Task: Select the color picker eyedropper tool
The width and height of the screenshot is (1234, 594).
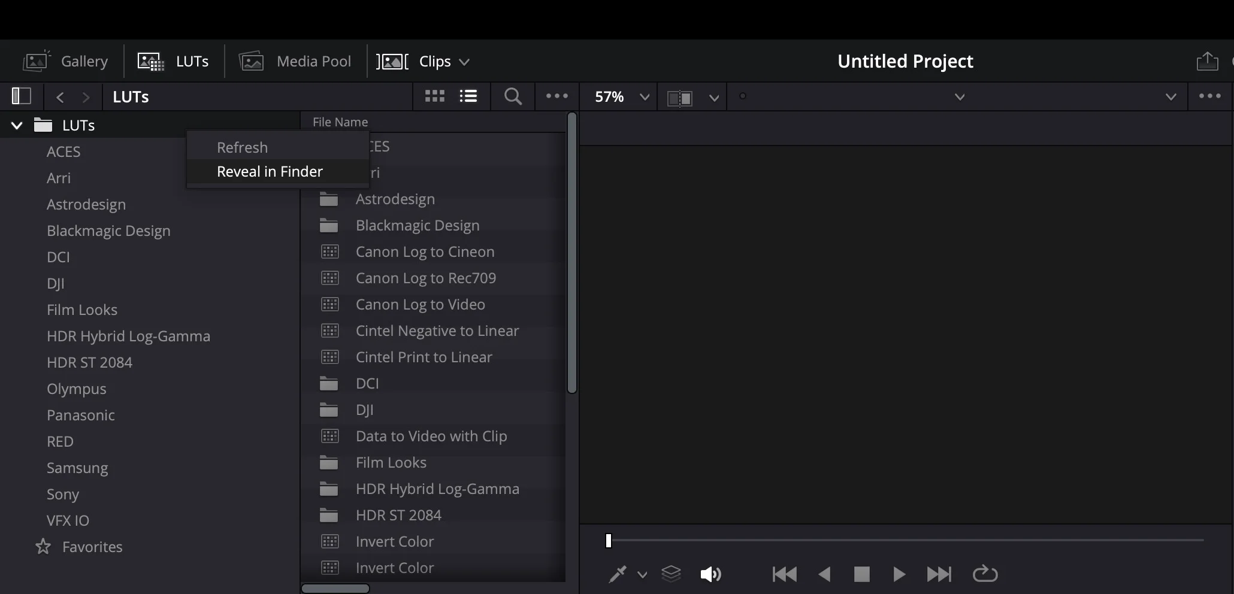Action: click(618, 574)
